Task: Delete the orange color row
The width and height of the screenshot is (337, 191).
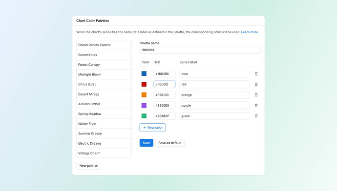Action: pos(256,95)
